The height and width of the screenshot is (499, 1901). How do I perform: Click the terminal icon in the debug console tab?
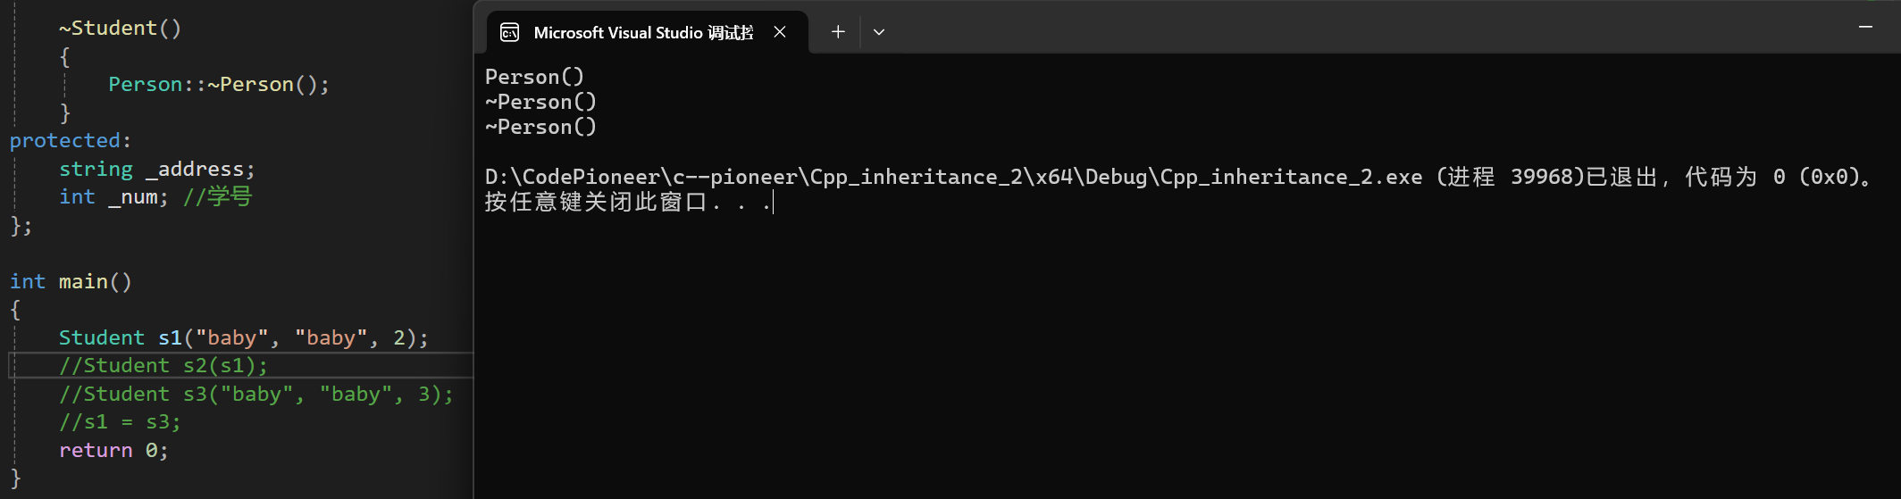(x=509, y=32)
